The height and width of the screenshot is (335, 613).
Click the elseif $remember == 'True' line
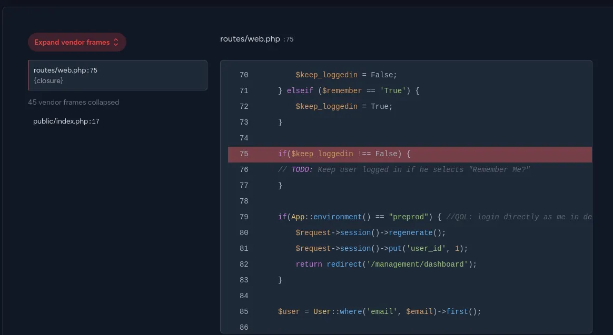coord(348,91)
